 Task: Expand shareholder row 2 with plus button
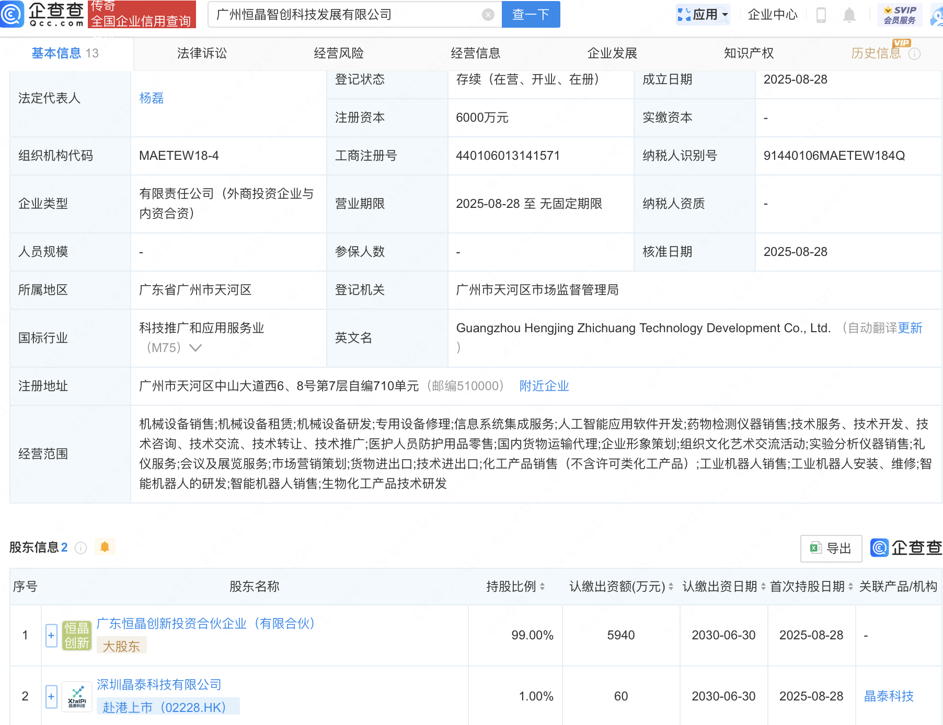51,697
